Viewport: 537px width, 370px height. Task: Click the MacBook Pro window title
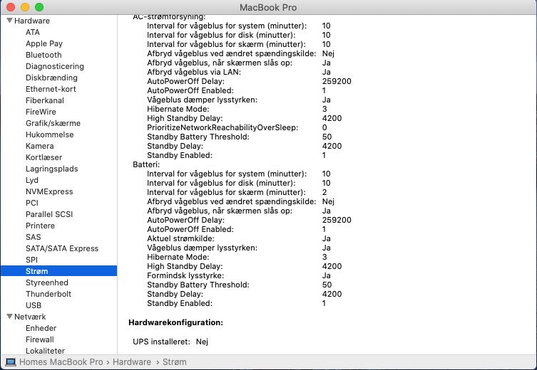[268, 7]
